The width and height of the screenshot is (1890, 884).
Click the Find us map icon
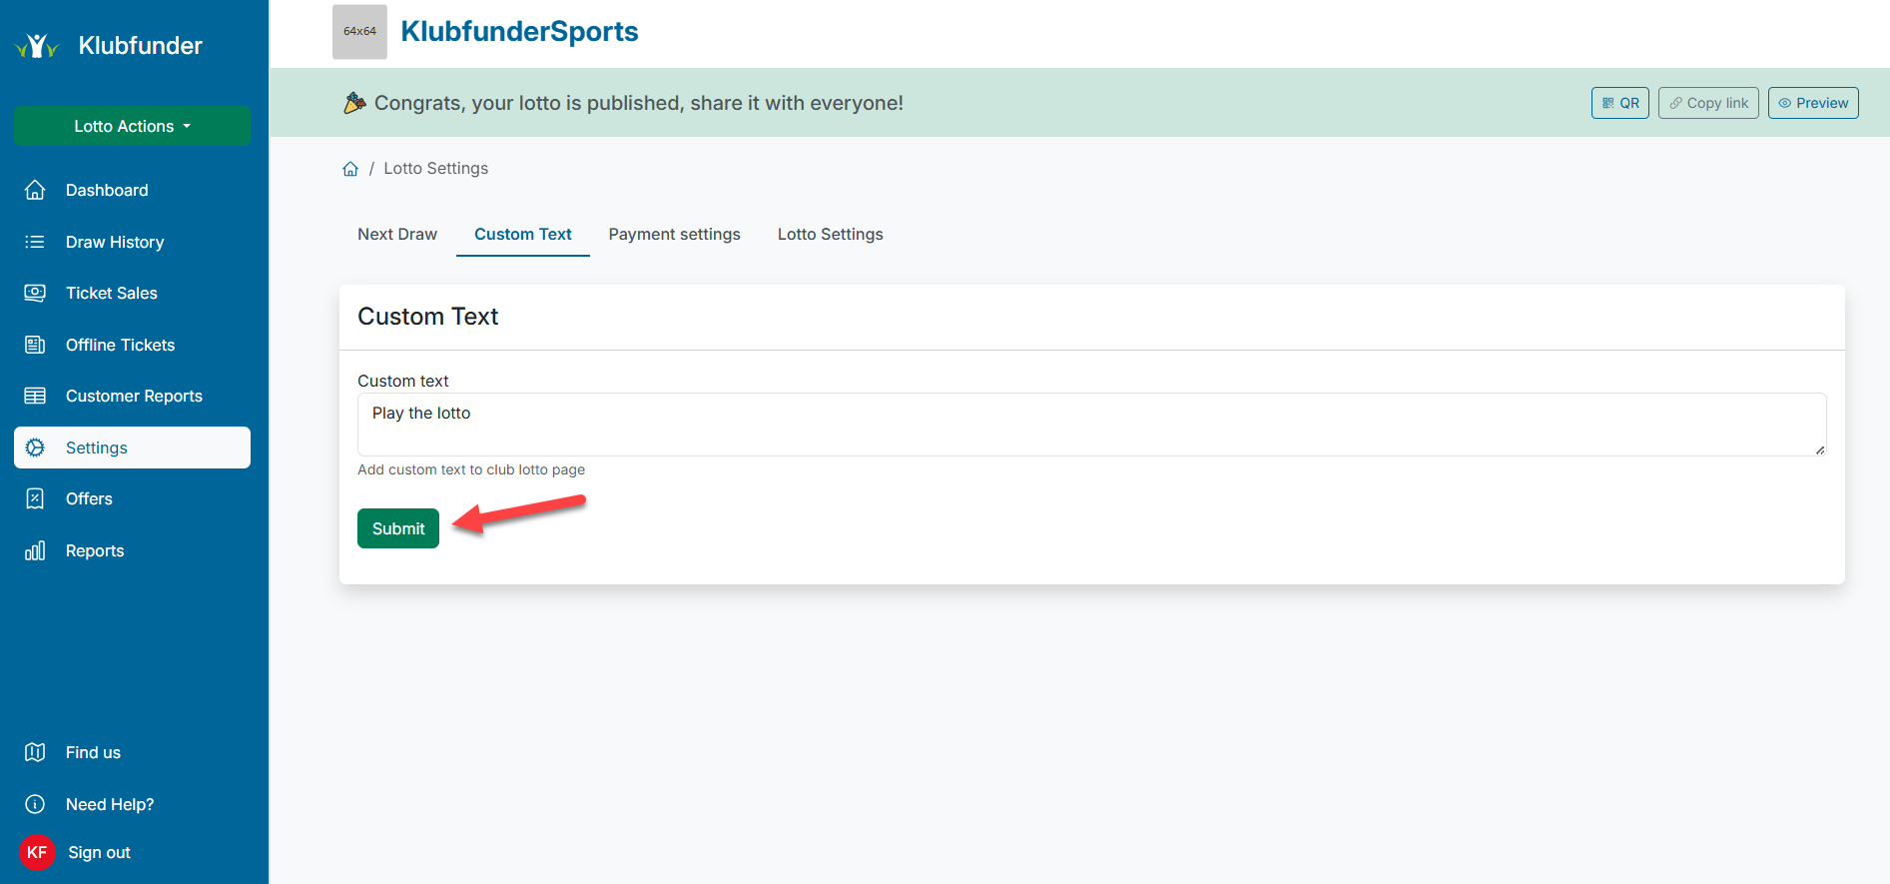(x=35, y=752)
